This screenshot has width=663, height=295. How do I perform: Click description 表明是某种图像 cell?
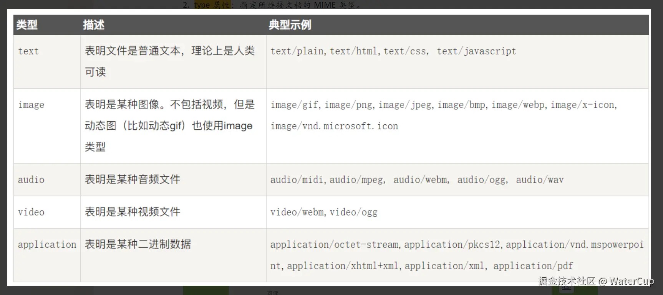(169, 125)
